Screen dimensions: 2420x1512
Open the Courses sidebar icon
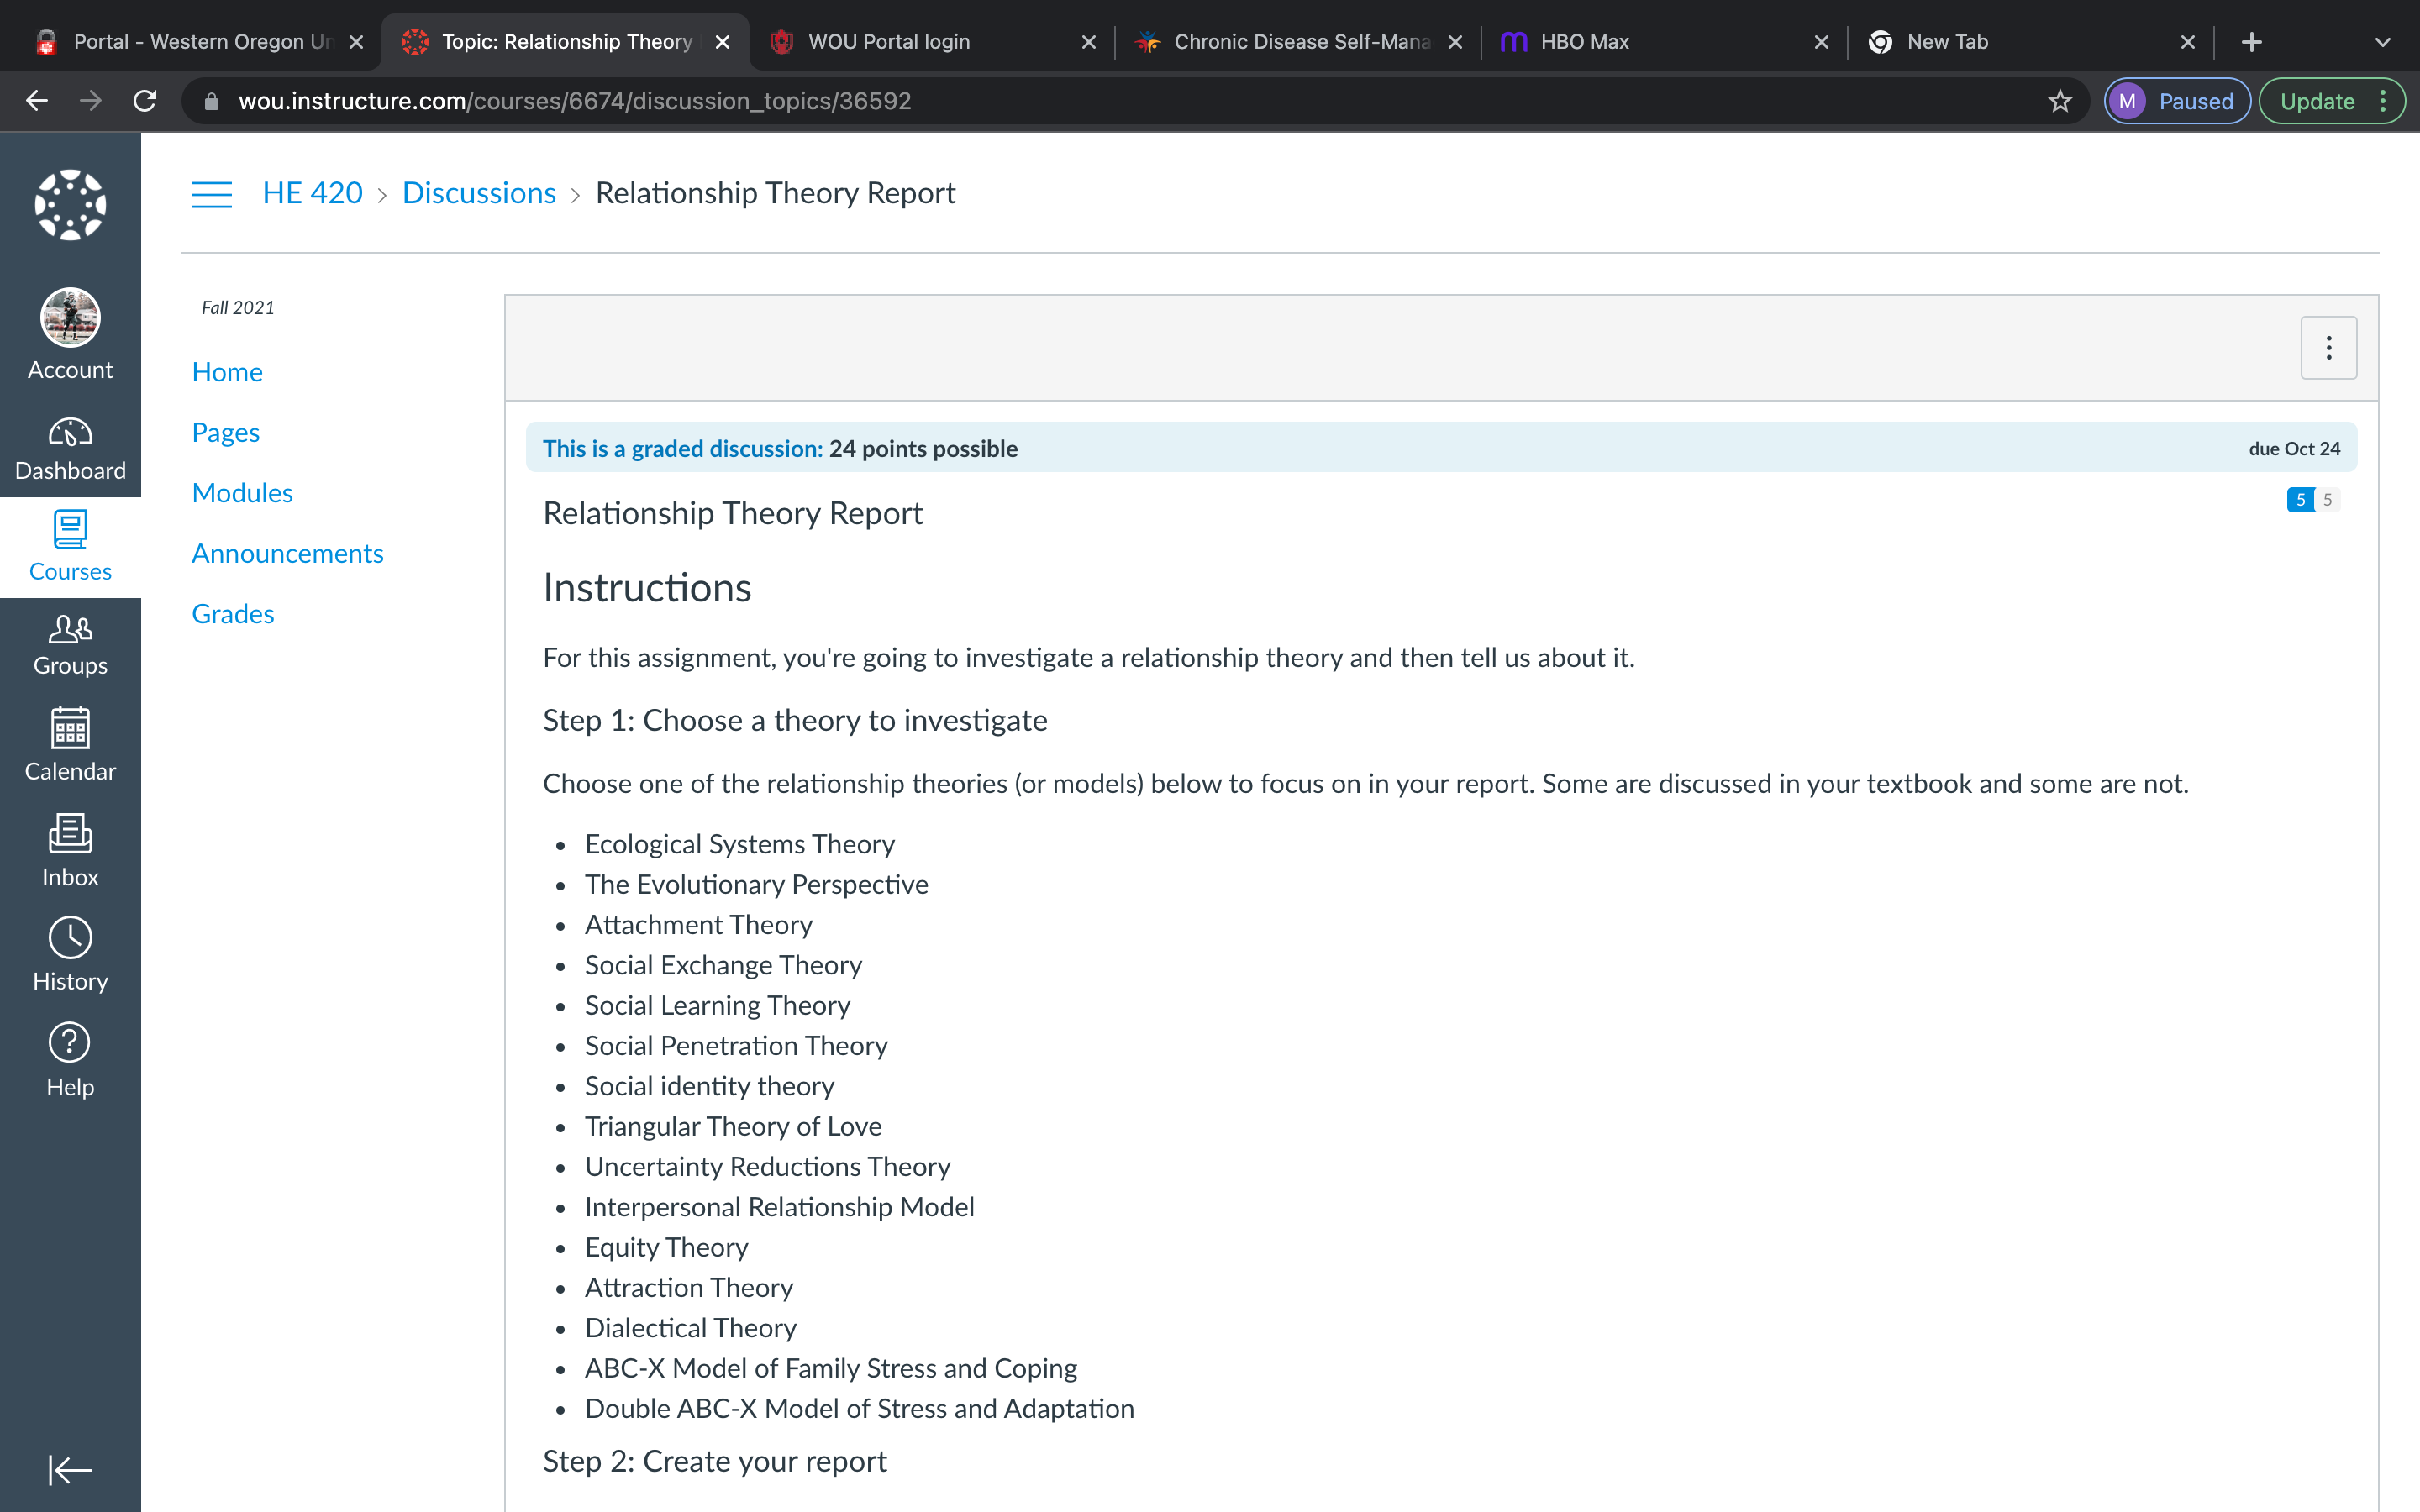(70, 530)
